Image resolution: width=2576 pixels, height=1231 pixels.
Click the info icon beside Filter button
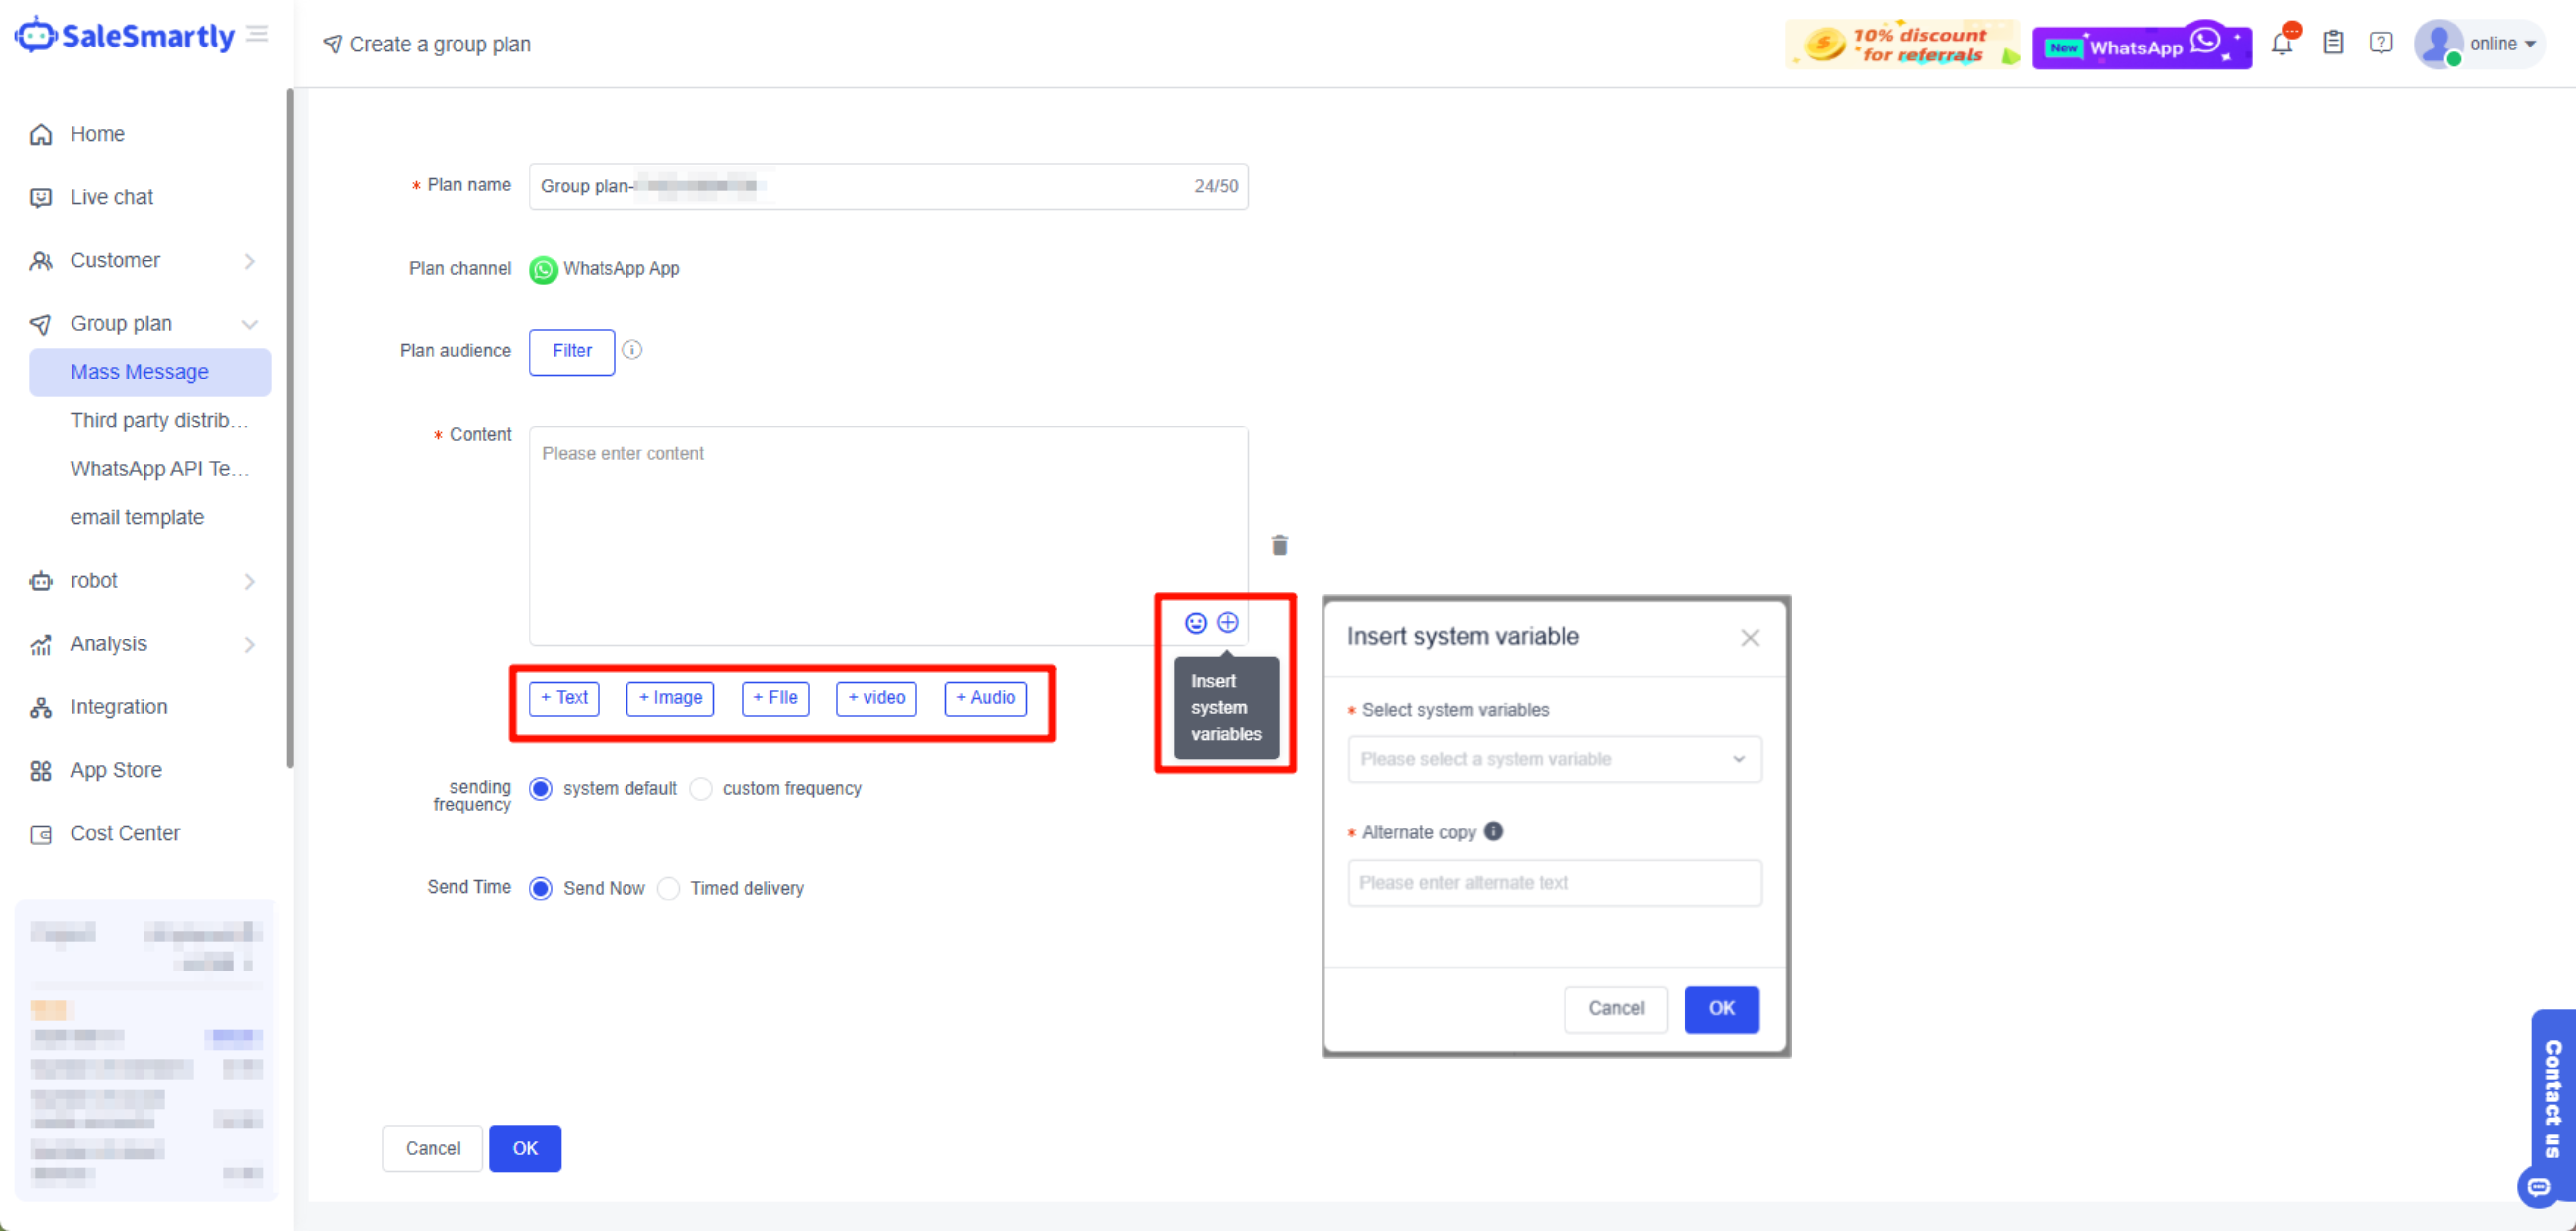(632, 350)
